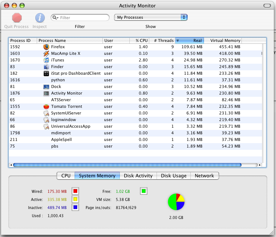This screenshot has height=237, width=276.
Task: Click the Inactive 489.74 MB value
Action: point(57,208)
